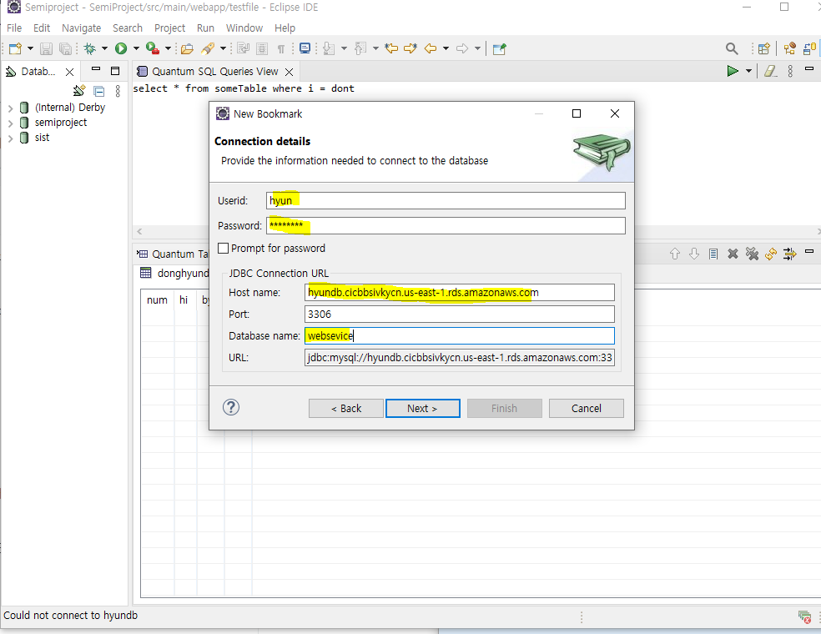Screen dimensions: 821x634
Task: Click the Run External Tools icon
Action: tap(153, 48)
